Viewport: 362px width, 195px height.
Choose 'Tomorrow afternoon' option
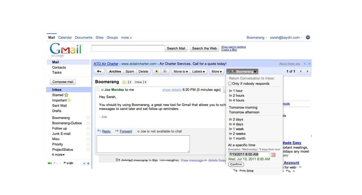point(244,112)
